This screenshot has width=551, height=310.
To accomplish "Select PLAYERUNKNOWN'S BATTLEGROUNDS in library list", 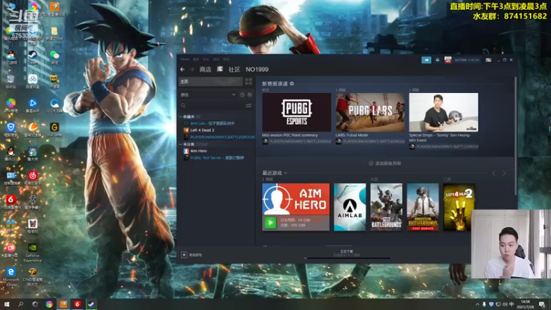I will point(219,136).
